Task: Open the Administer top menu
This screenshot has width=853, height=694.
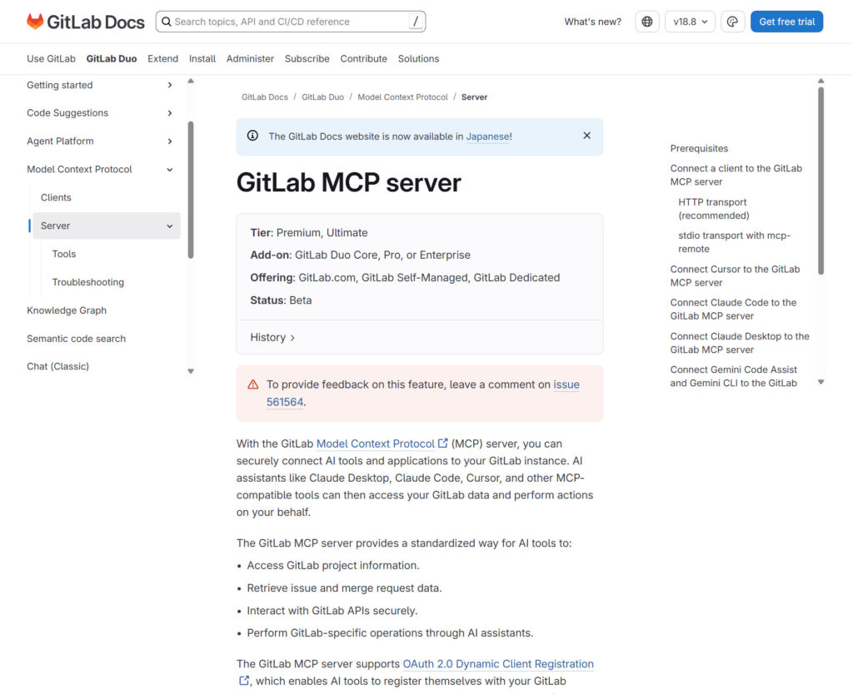Action: click(250, 59)
